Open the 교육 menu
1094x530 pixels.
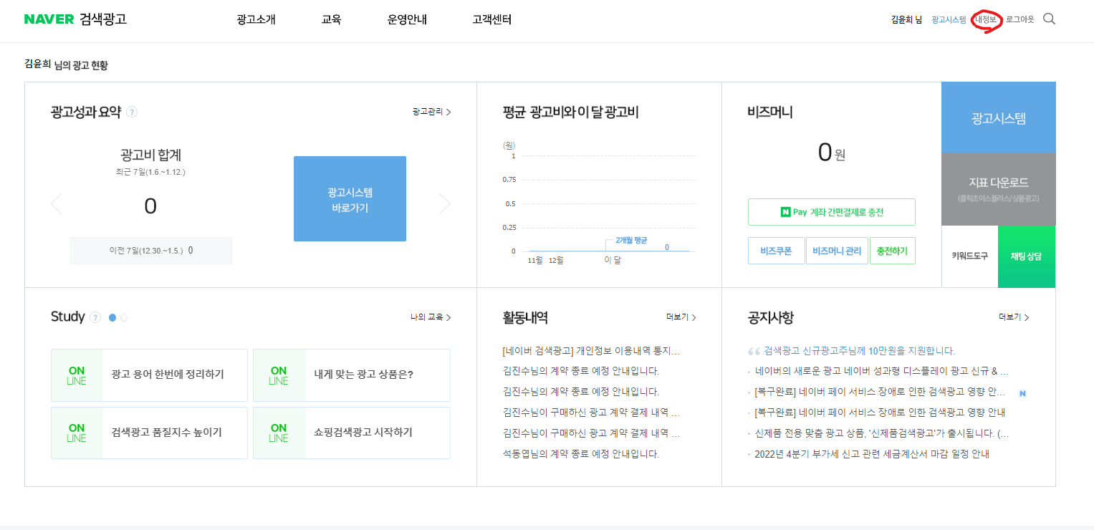[x=331, y=19]
